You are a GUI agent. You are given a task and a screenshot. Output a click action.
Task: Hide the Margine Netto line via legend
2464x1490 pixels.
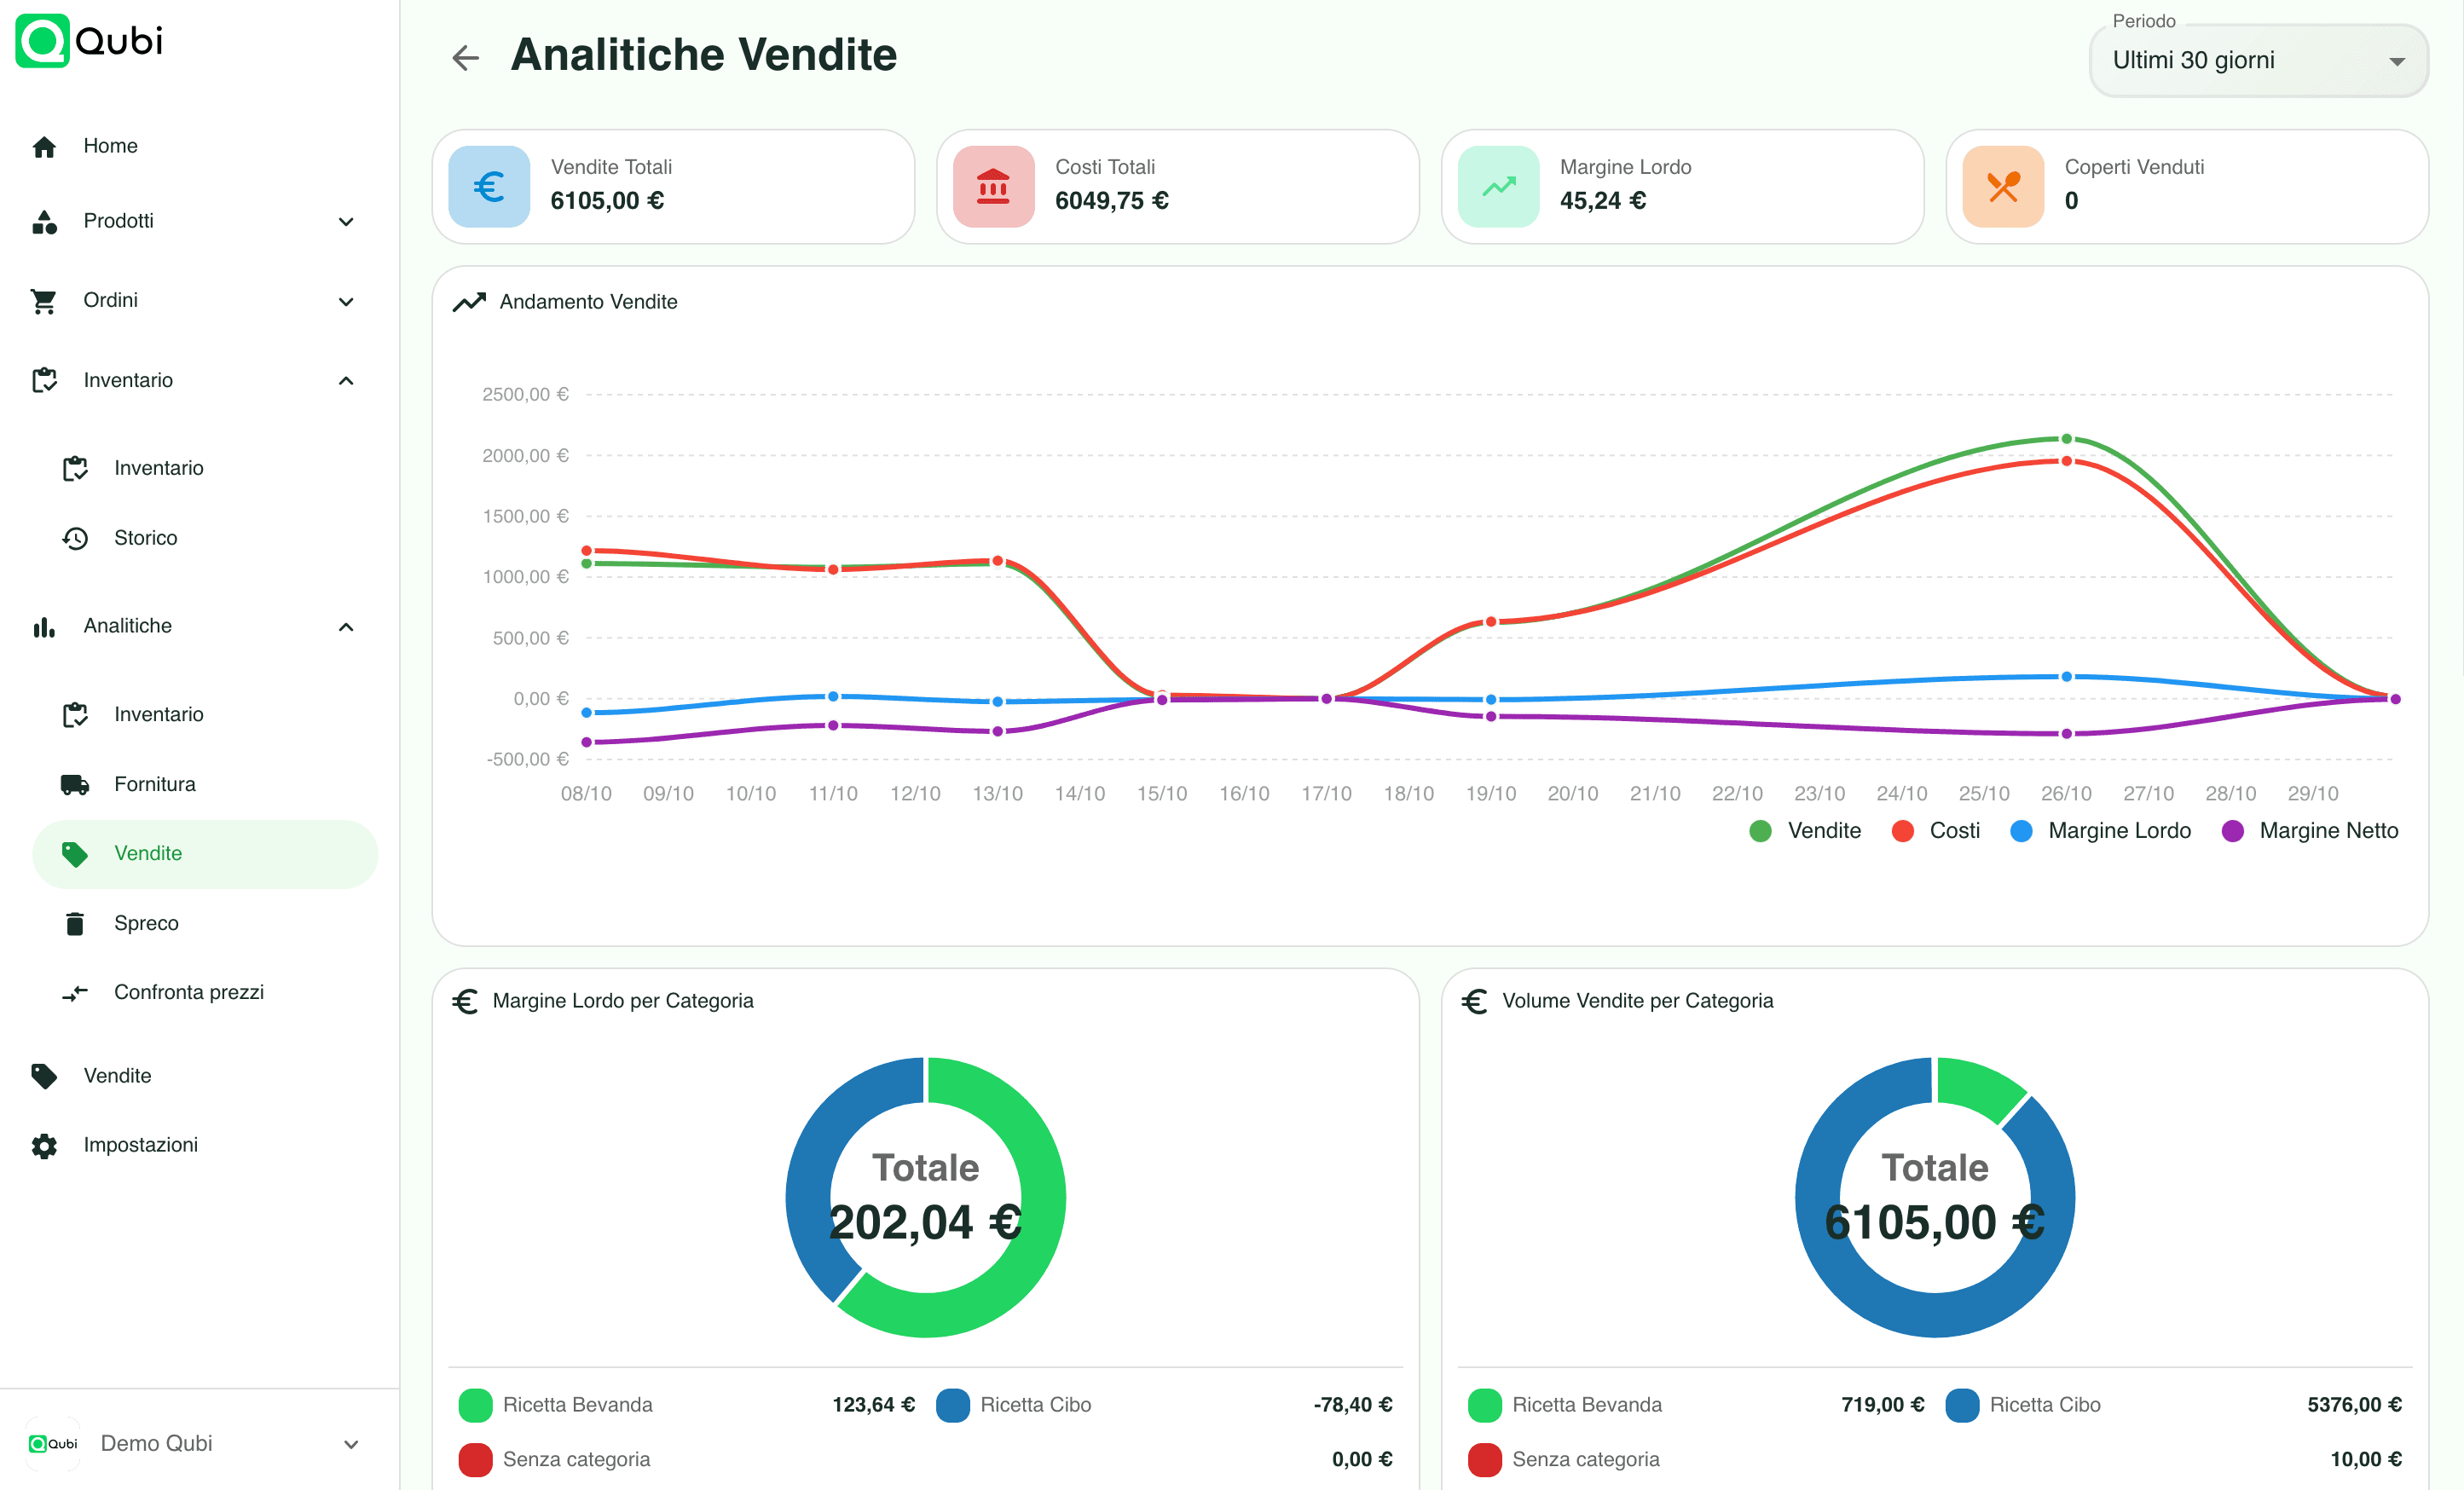click(2310, 830)
